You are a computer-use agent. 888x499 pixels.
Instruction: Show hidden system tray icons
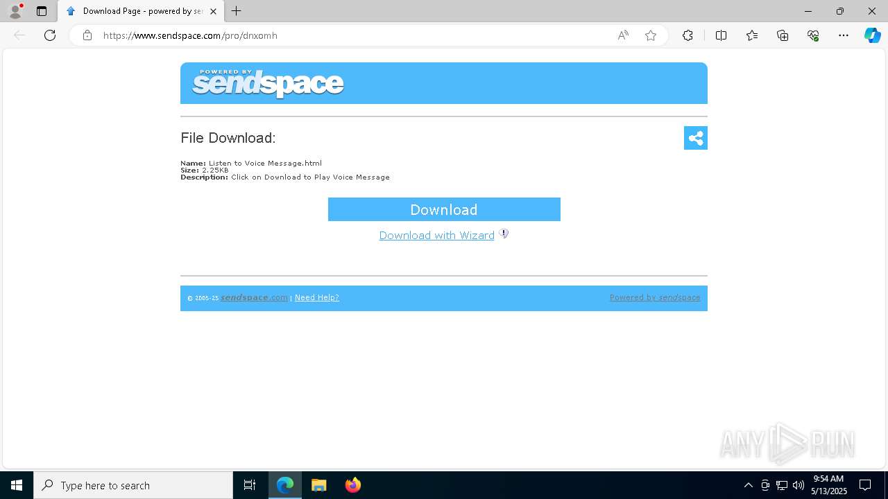click(748, 485)
